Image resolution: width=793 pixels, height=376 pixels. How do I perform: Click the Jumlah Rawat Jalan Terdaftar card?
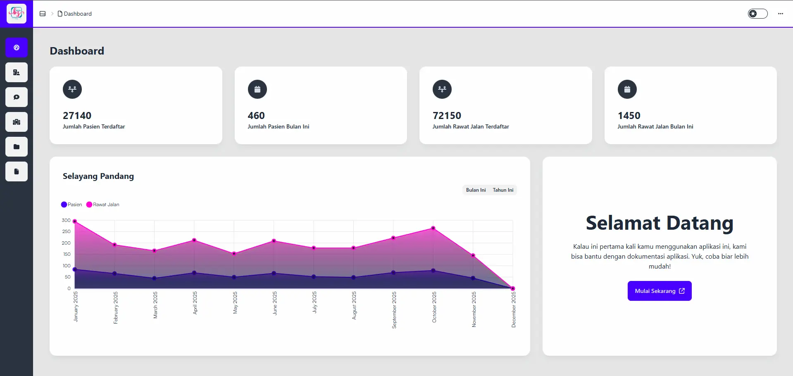pyautogui.click(x=505, y=105)
